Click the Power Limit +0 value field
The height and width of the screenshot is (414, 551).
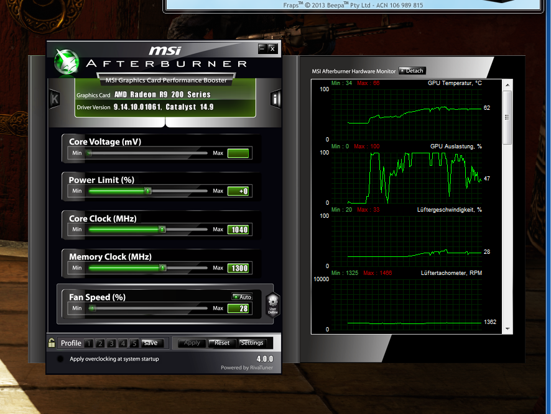[239, 191]
